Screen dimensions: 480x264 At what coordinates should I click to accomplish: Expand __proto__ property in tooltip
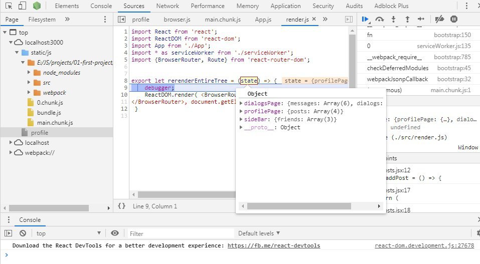click(241, 127)
